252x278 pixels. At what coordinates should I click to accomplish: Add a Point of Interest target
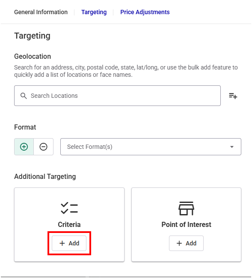click(186, 243)
